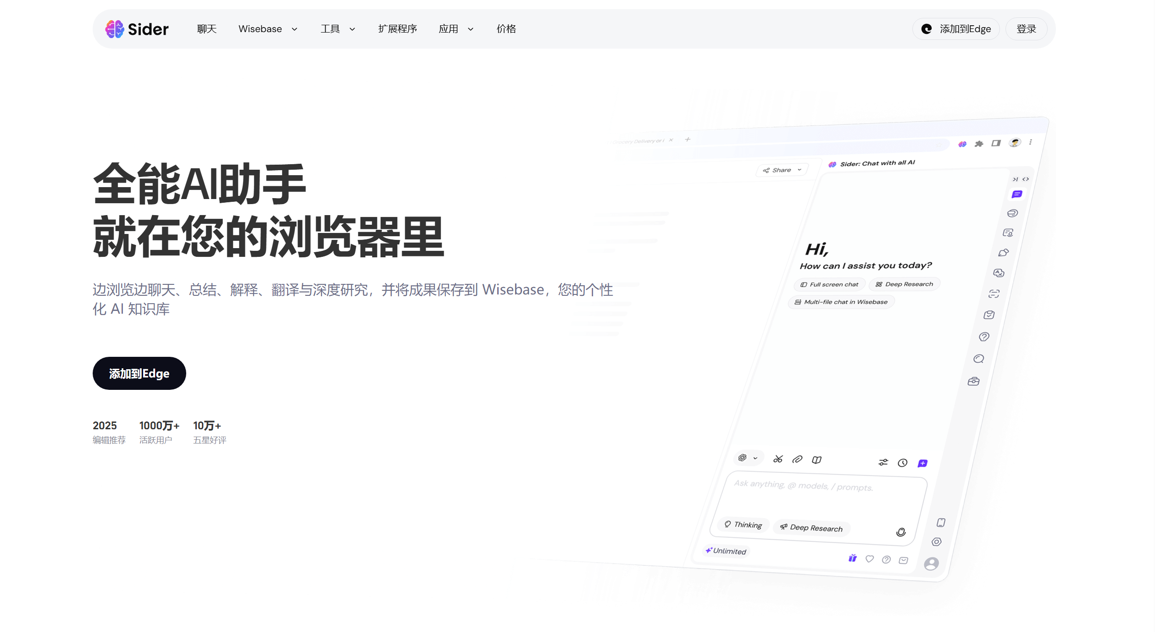
Task: Click the puzzle-piece extensions icon
Action: [979, 144]
